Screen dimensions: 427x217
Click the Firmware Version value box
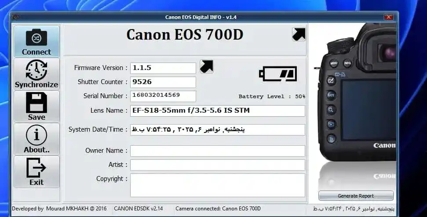click(163, 68)
